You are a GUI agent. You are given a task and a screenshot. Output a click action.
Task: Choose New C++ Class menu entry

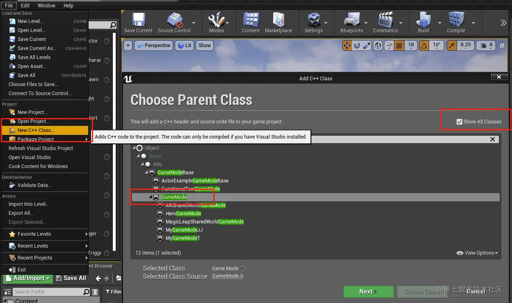(x=45, y=130)
